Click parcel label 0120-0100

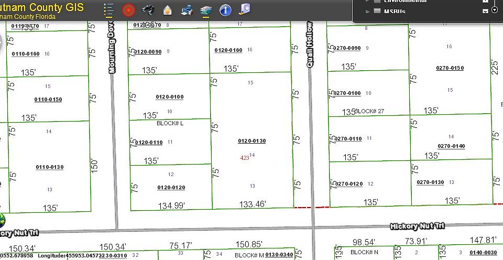tap(169, 97)
